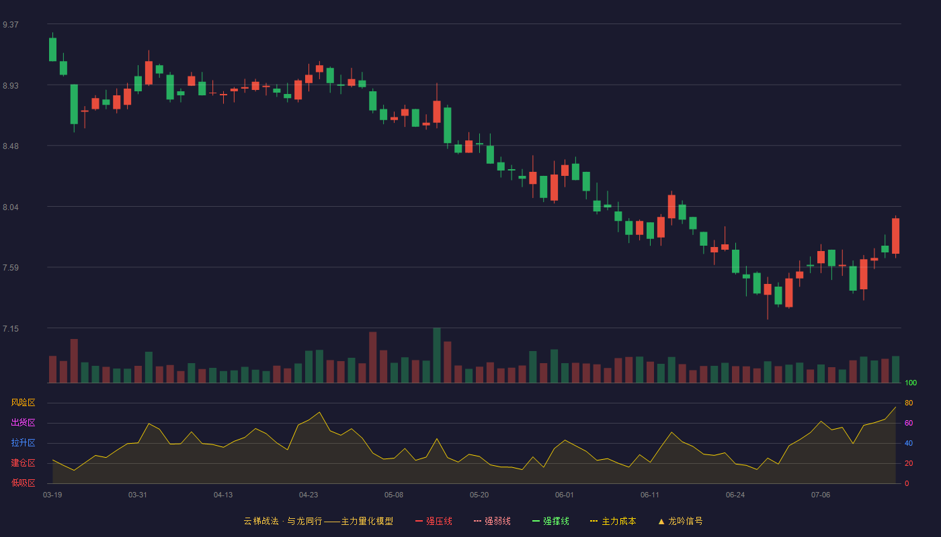
Task: Toggle the 强压线 legend red line icon
Action: pyautogui.click(x=419, y=521)
